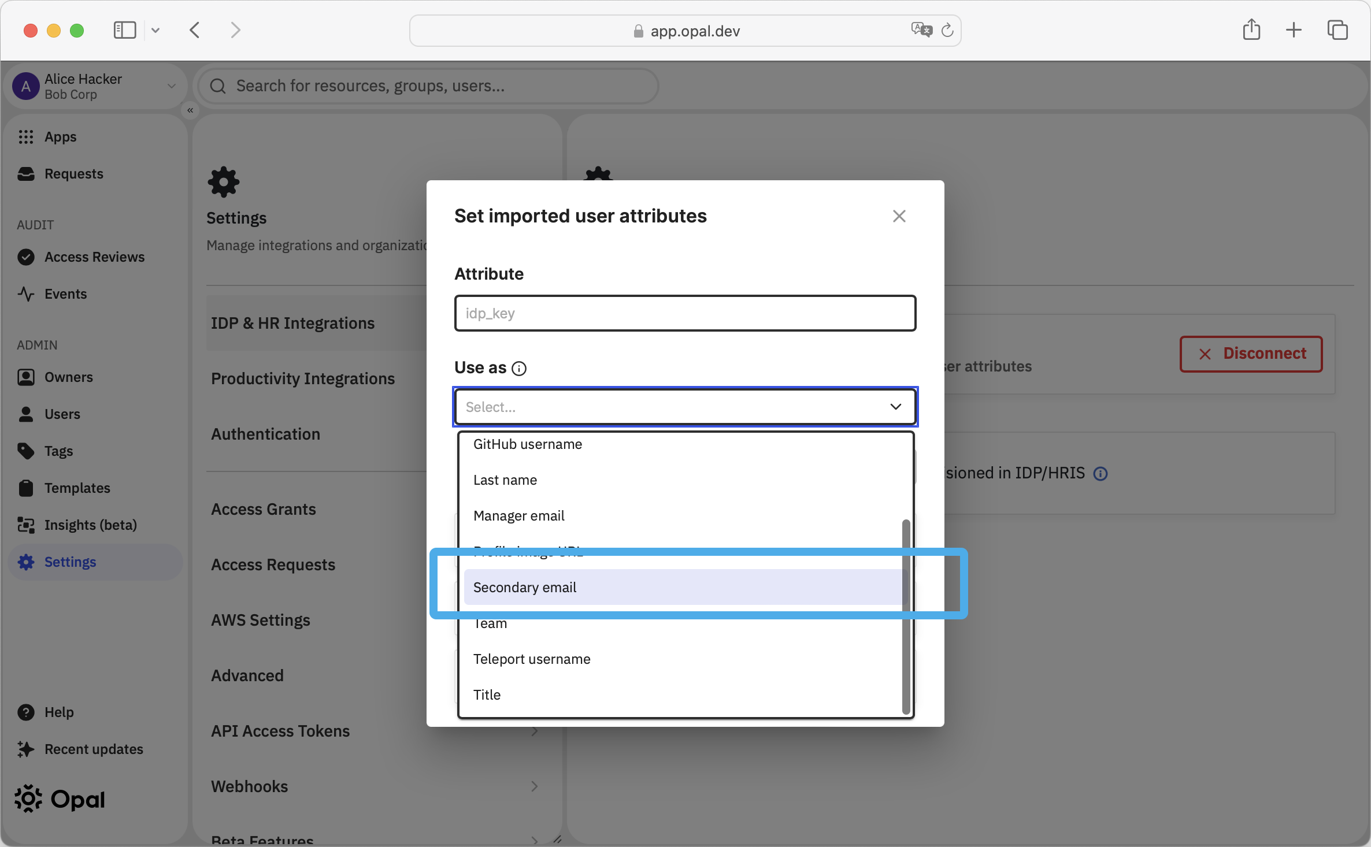1371x847 pixels.
Task: Expand the Webhooks settings chevron
Action: [535, 786]
